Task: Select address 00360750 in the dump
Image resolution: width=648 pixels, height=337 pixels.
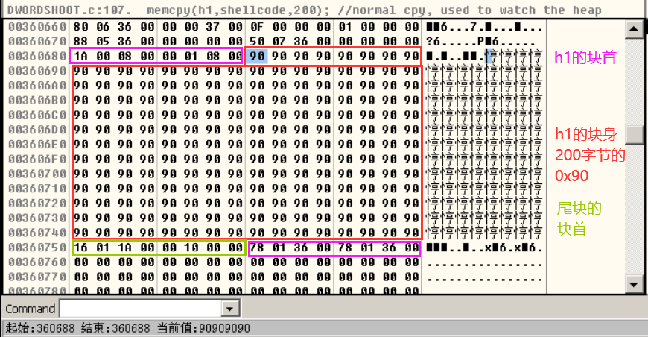Action: [37, 248]
